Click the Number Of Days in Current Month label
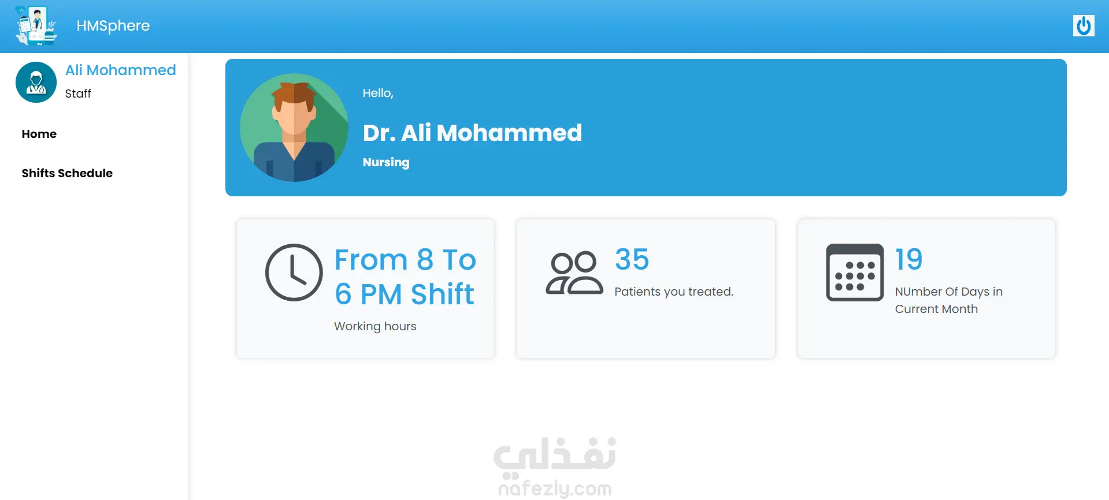 948,300
